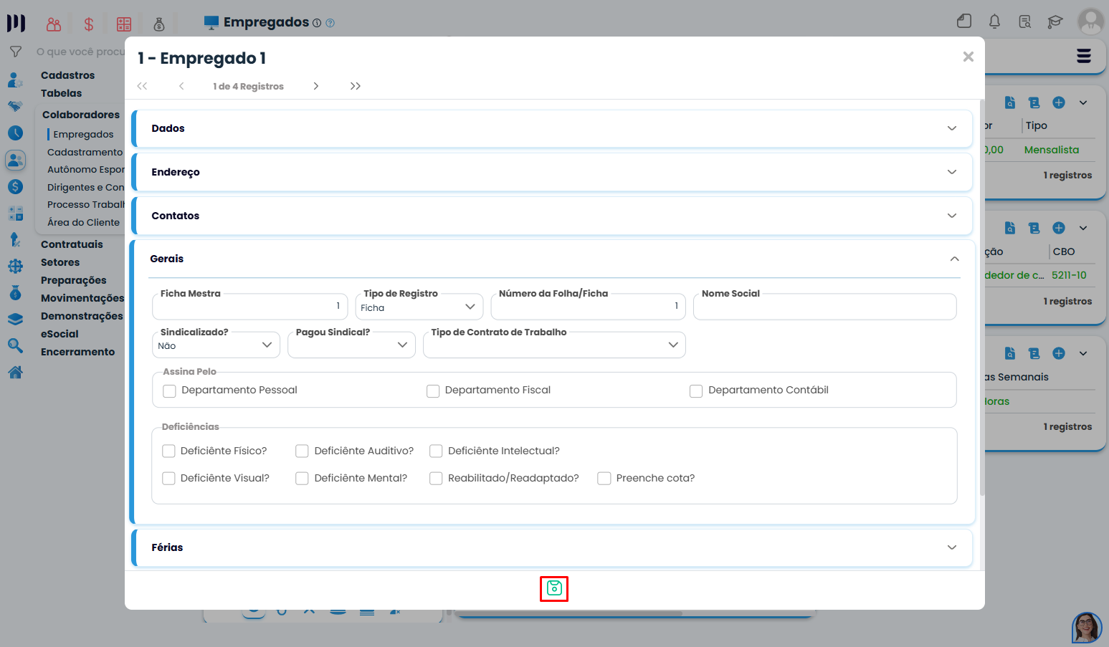
Task: Open Tipo de Registro dropdown
Action: click(x=419, y=307)
